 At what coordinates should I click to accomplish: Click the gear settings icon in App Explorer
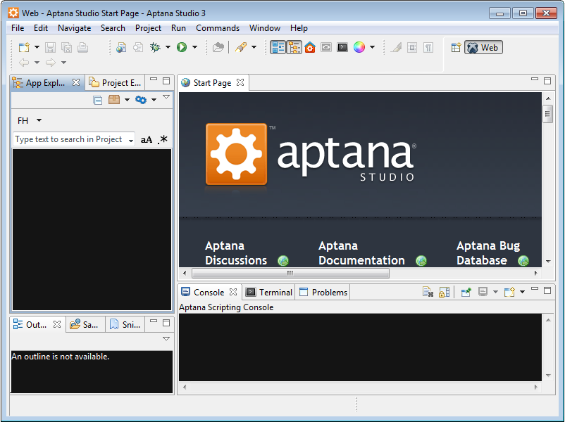[141, 100]
